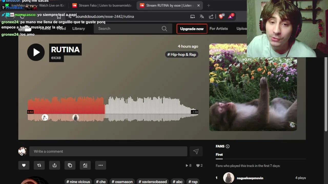Click the RUTINA track title
Screen dimensions: 328x184
[65, 49]
